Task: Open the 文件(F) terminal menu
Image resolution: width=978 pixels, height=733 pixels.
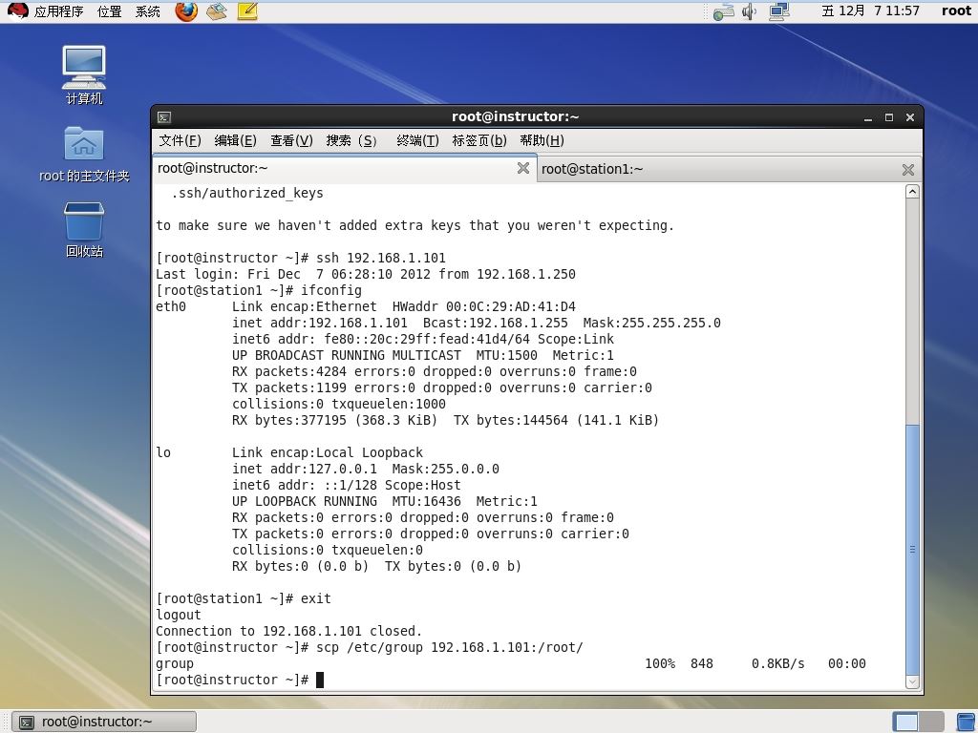Action: point(180,141)
